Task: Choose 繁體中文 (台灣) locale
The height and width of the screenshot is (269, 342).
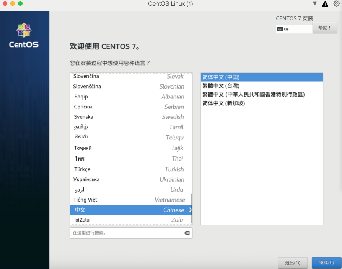Action: (x=262, y=86)
